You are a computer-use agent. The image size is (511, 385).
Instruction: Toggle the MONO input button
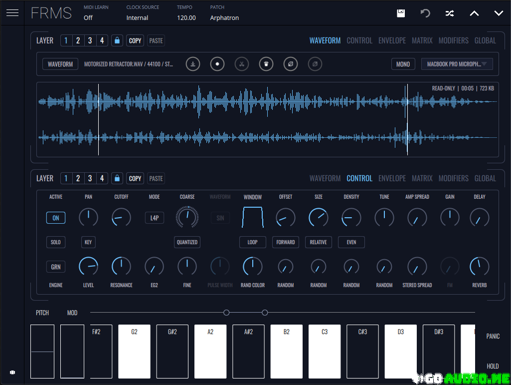(403, 64)
